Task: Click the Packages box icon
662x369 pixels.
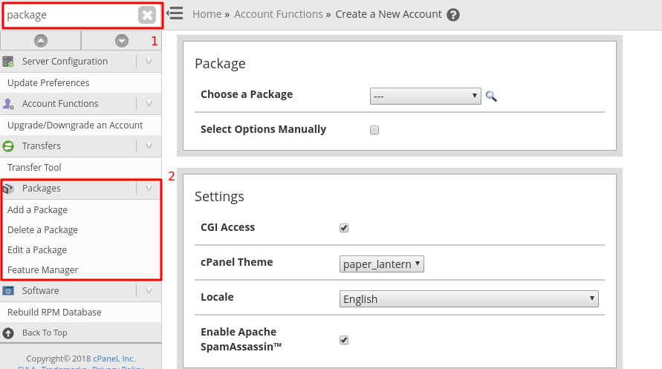Action: pos(8,189)
